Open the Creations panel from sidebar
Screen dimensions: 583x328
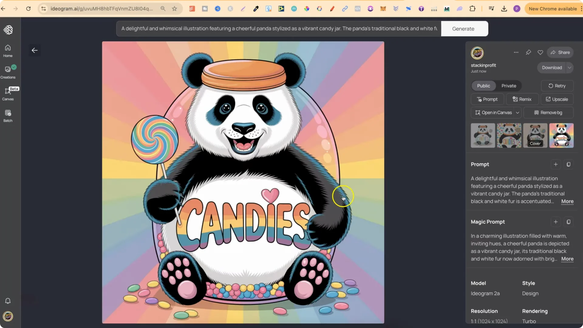8,72
